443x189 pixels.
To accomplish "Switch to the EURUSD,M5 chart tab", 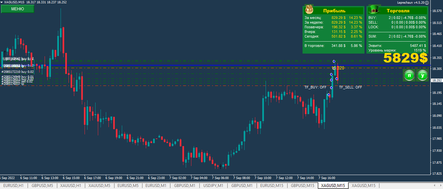I will coord(128,186).
